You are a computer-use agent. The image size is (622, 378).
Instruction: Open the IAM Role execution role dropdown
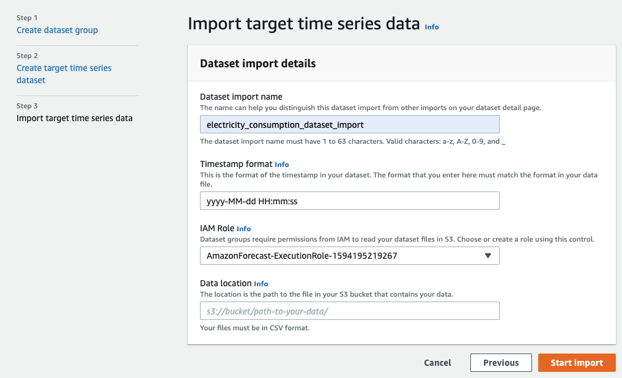pyautogui.click(x=342, y=256)
